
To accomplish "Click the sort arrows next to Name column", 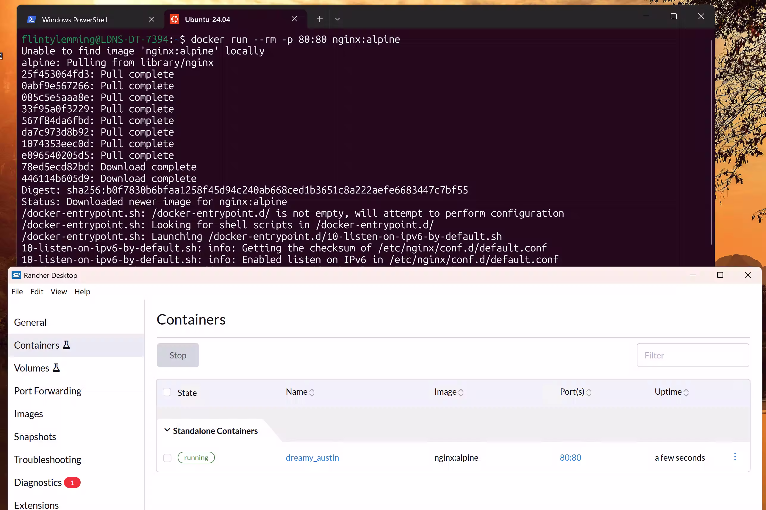I will click(x=312, y=392).
